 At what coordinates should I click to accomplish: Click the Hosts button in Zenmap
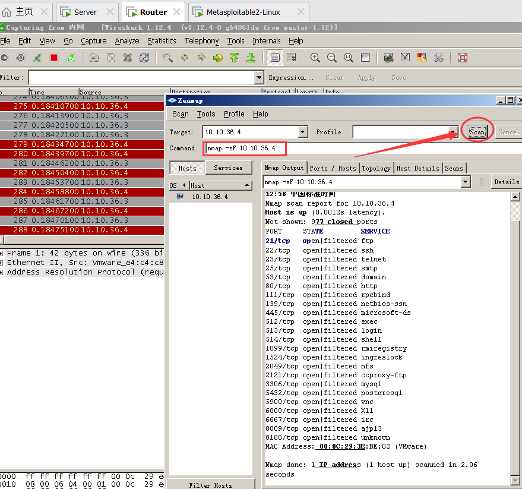187,168
